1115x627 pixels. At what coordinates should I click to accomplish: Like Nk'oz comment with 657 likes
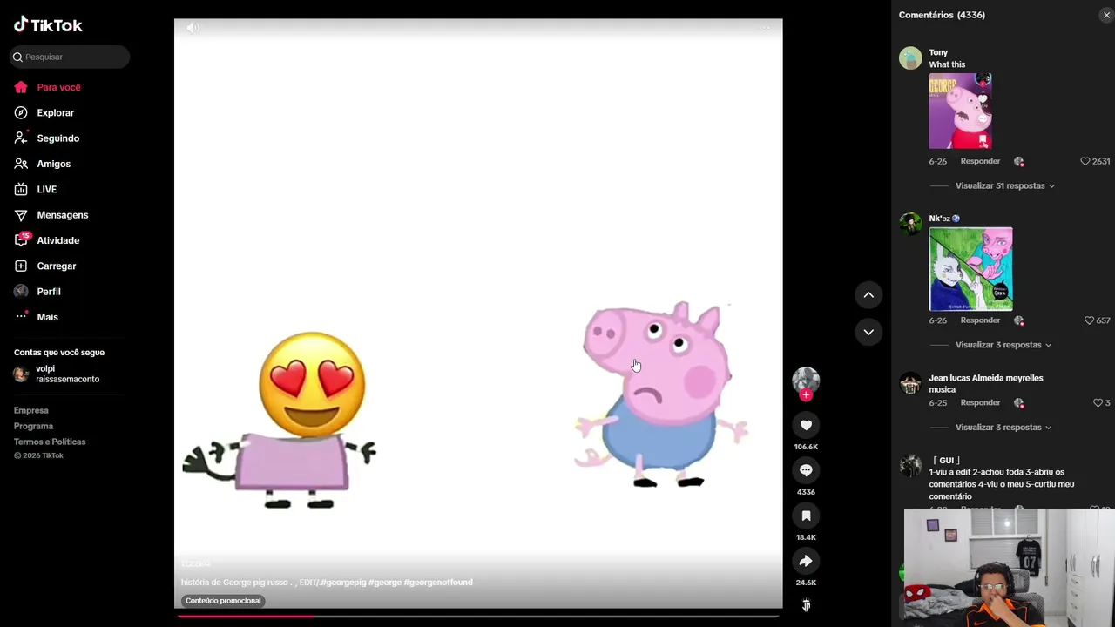1089,320
